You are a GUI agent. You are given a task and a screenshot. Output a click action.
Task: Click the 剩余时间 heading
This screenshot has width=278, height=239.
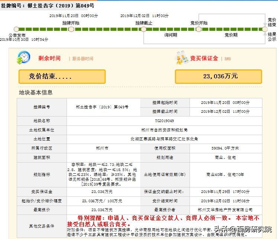coord(49,58)
